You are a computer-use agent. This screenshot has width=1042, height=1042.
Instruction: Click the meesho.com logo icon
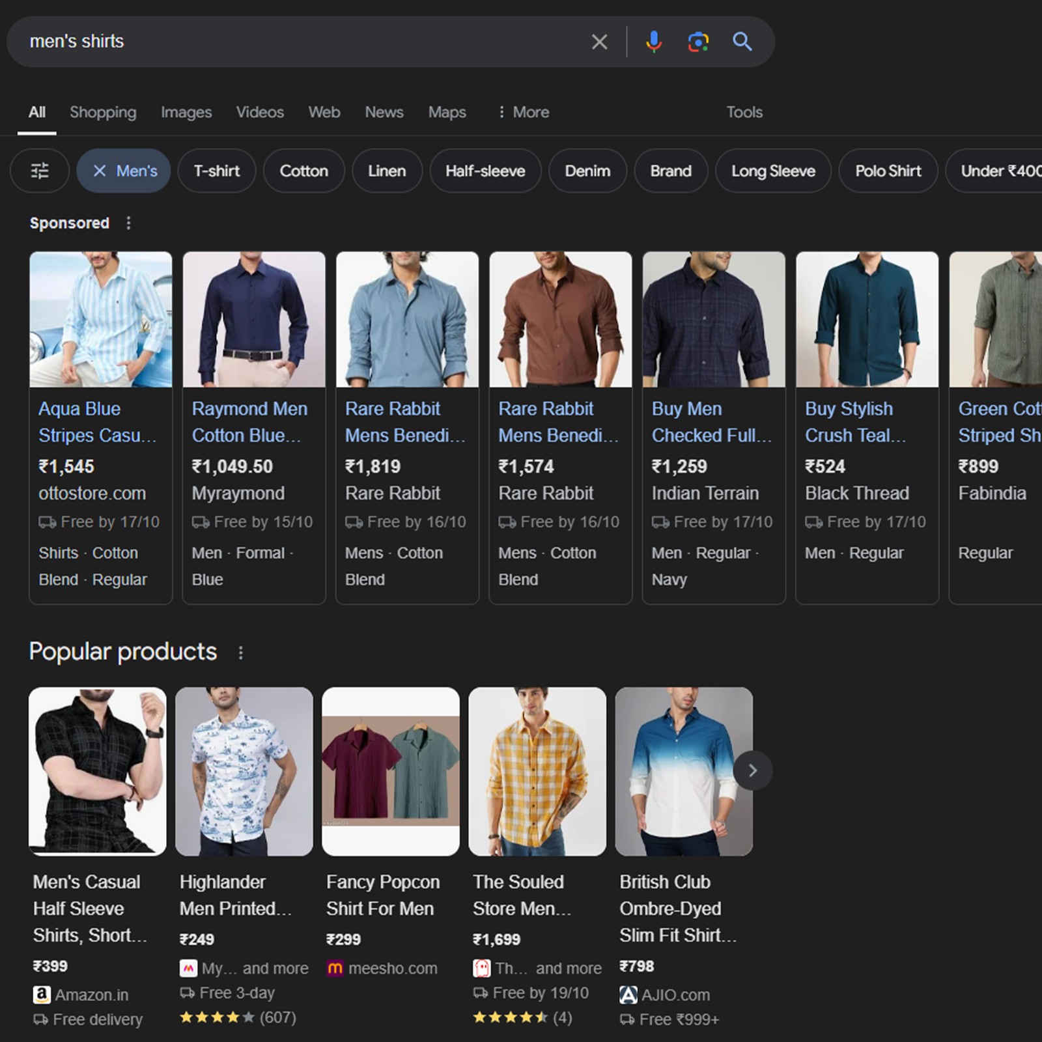[x=335, y=968]
